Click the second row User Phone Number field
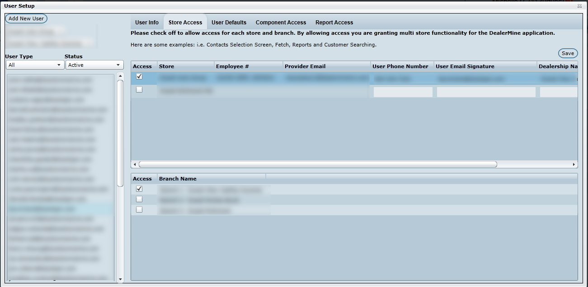The image size is (588, 287). tap(403, 92)
